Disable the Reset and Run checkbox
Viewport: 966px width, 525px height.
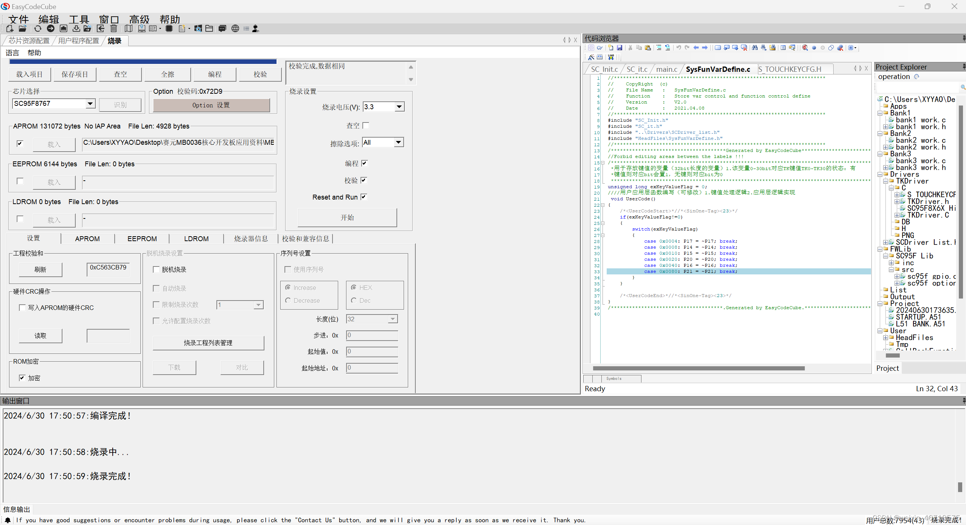(364, 197)
